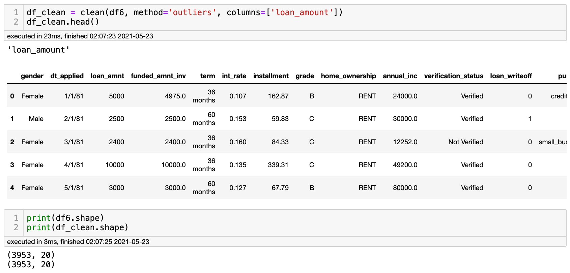Click the 'loan_writeoff' column header

(x=511, y=76)
